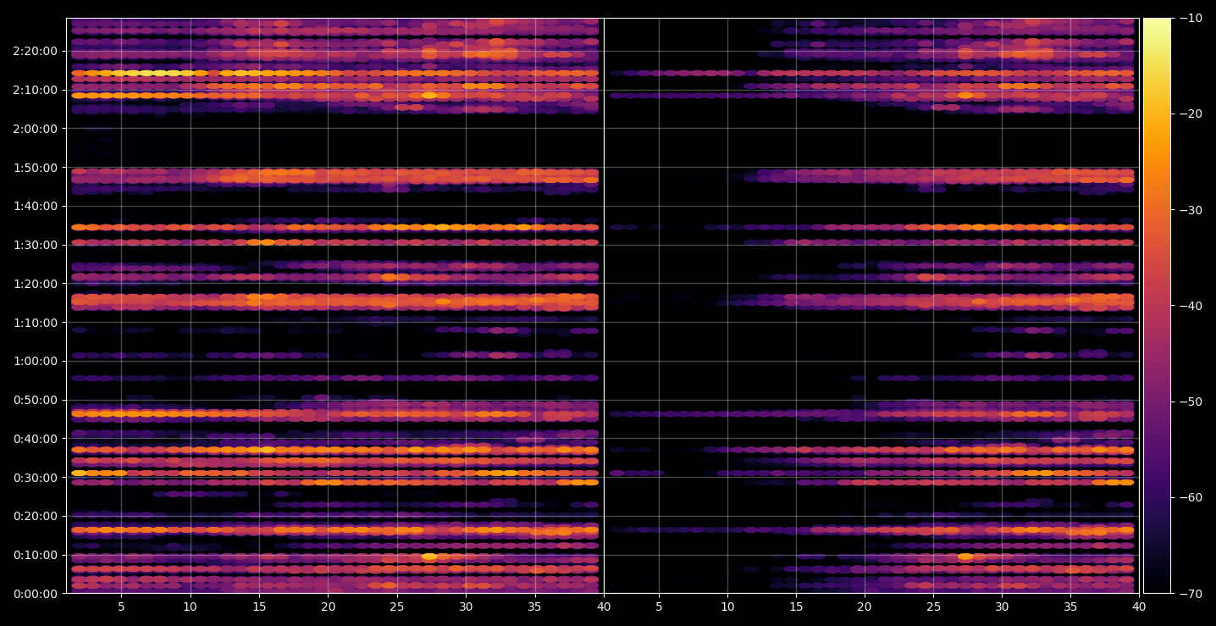Click the 1:50:00 time axis label
1216x626 pixels.
pyautogui.click(x=36, y=168)
